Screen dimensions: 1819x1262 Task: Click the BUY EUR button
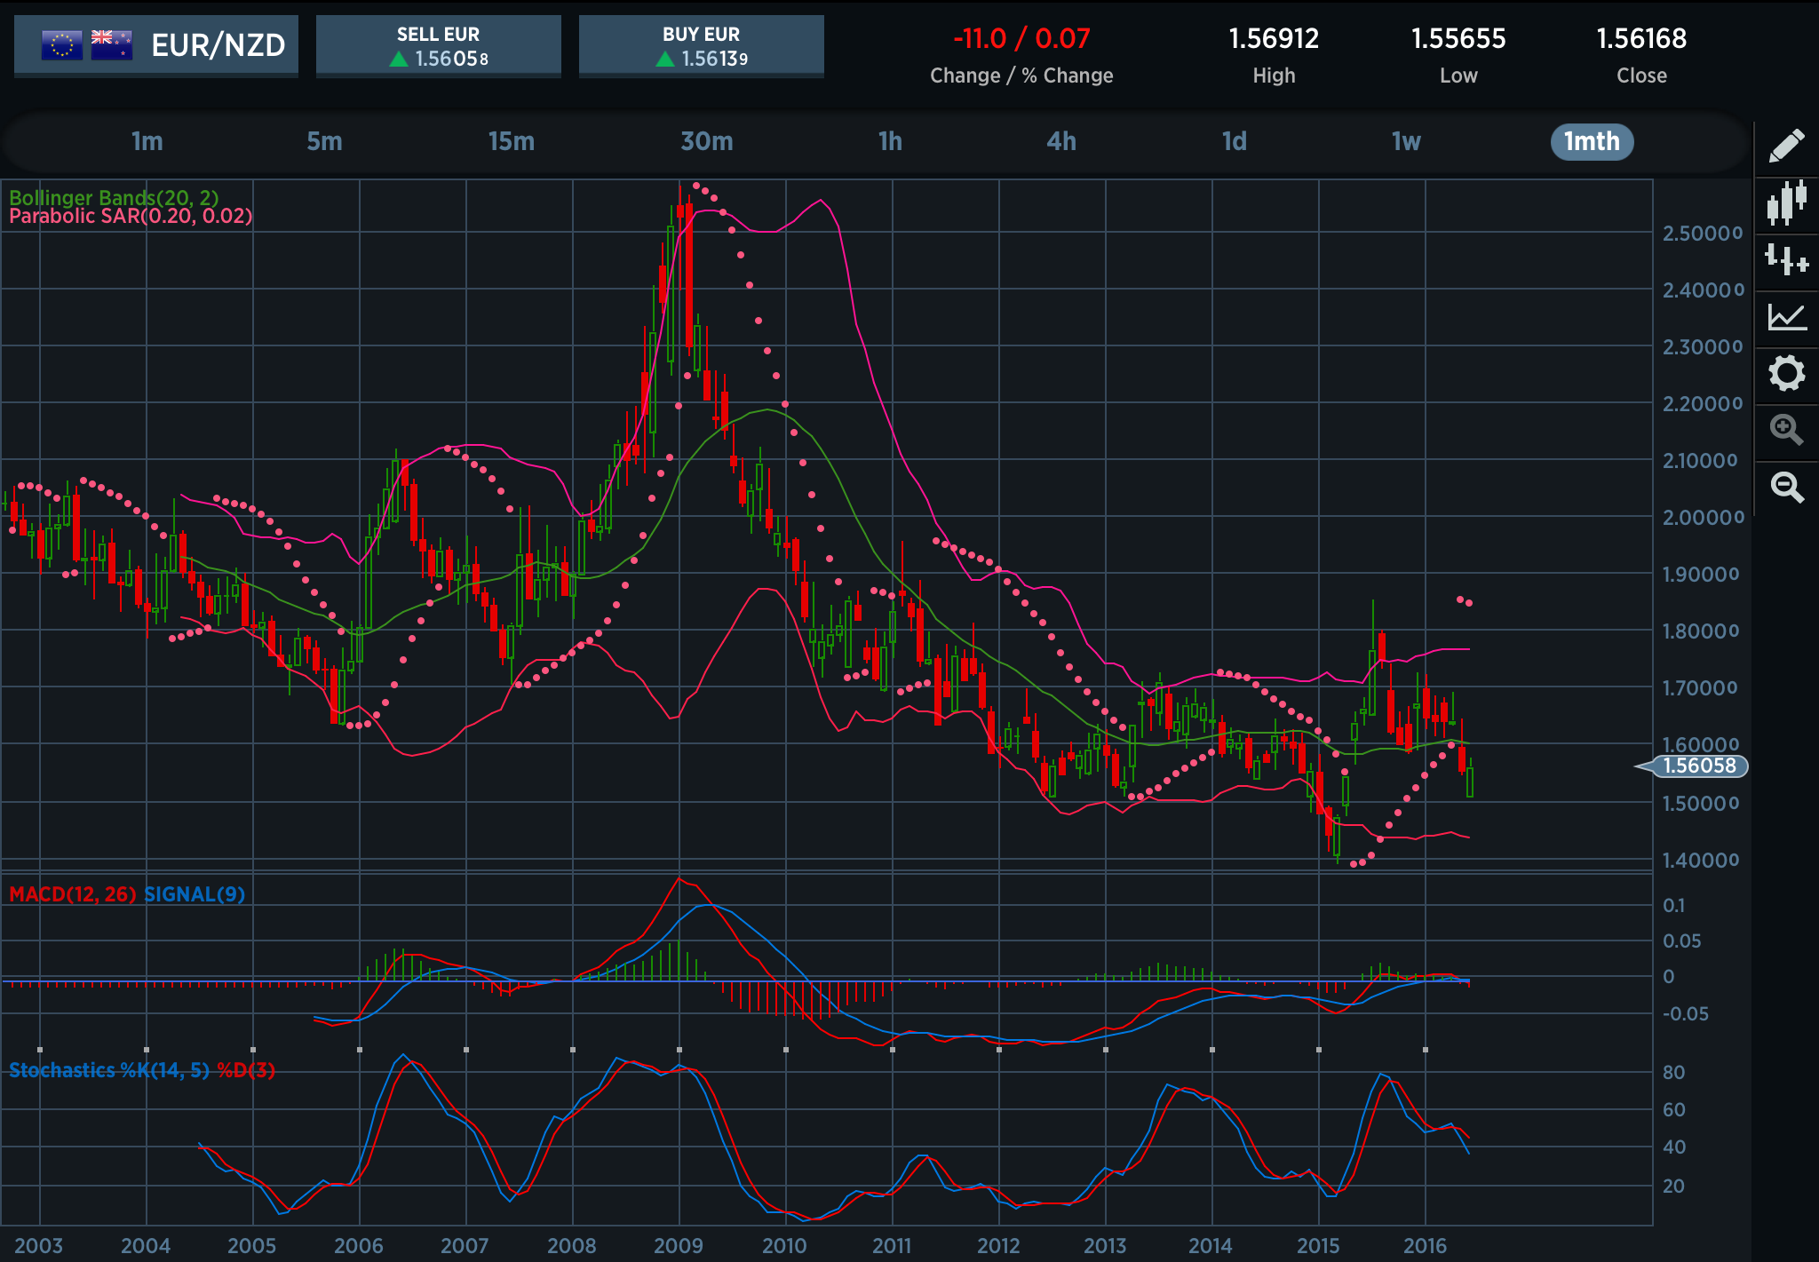[x=702, y=46]
